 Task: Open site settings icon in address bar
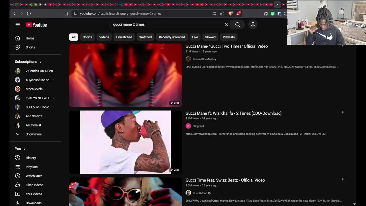pyautogui.click(x=75, y=13)
